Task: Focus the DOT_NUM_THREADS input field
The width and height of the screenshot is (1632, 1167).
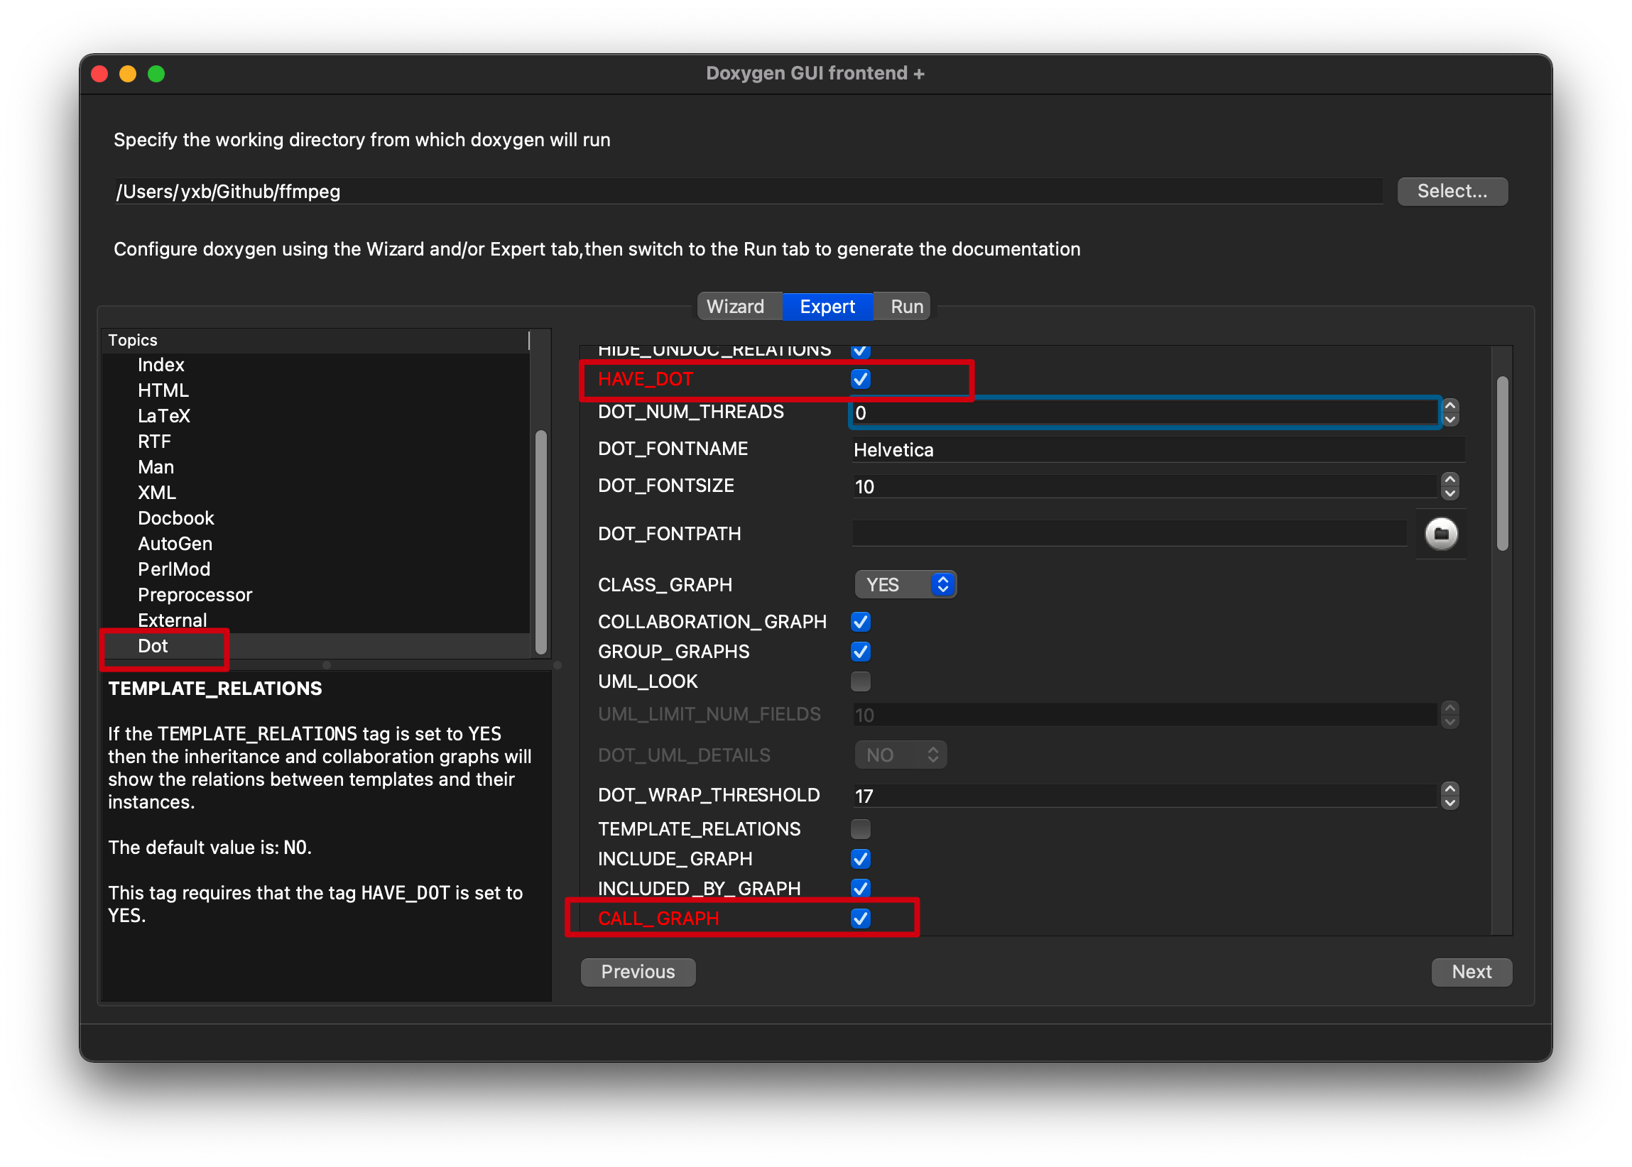Action: pos(1146,413)
